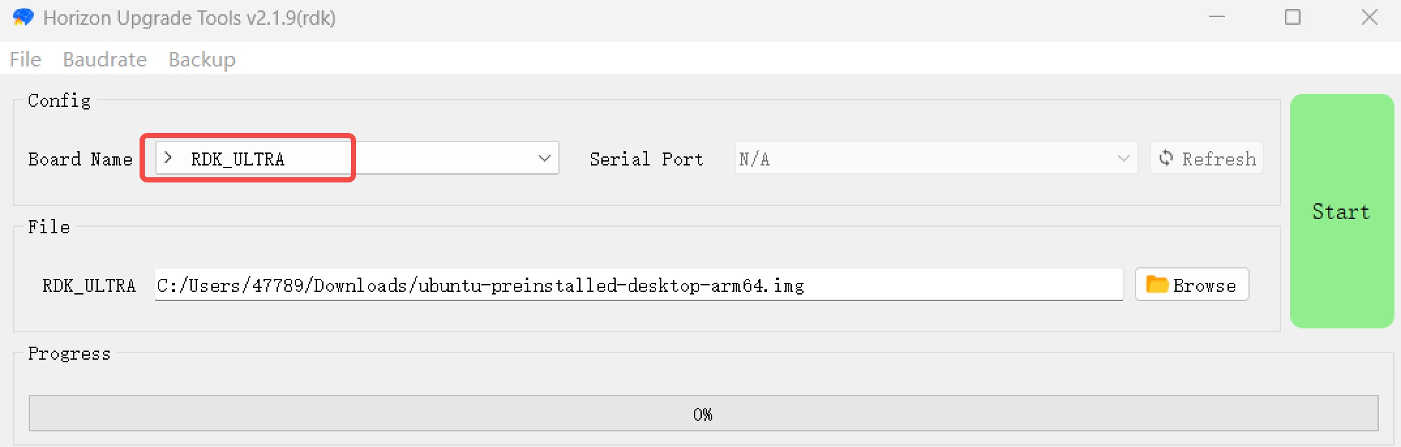The image size is (1401, 447).
Task: Click the Refresh serial ports button
Action: click(x=1207, y=158)
